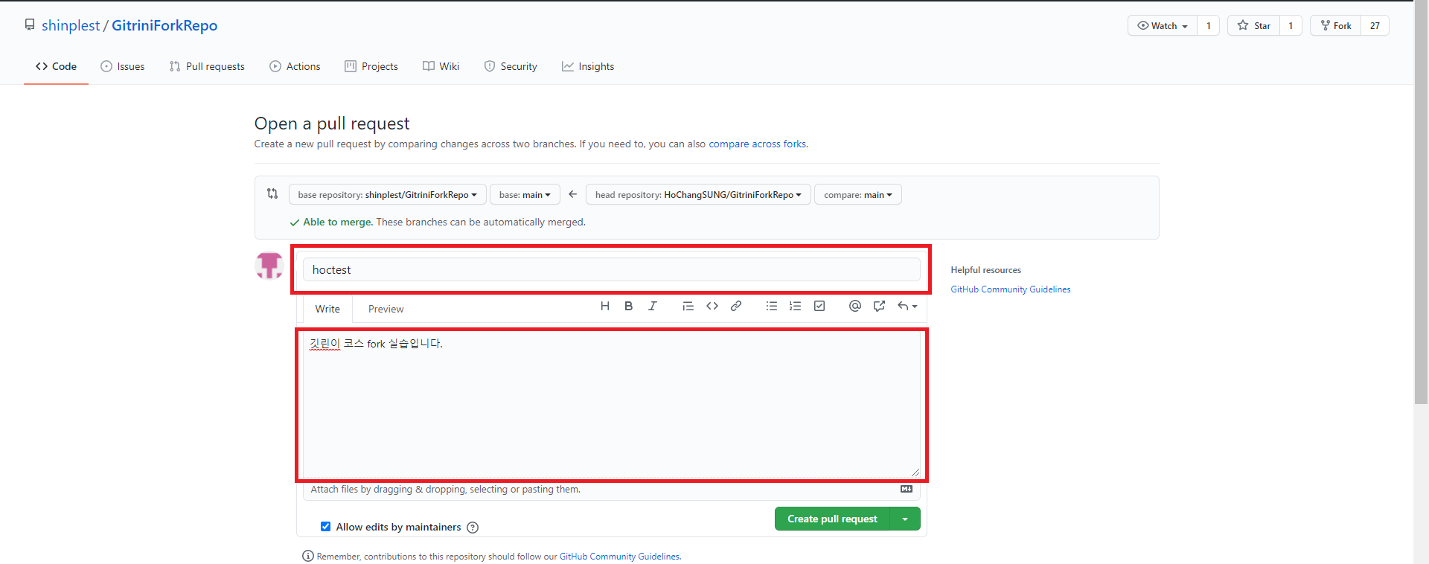Open the Watch notifications dropdown

pyautogui.click(x=1163, y=25)
